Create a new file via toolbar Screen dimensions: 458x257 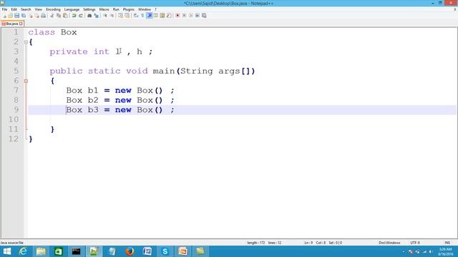coord(5,16)
